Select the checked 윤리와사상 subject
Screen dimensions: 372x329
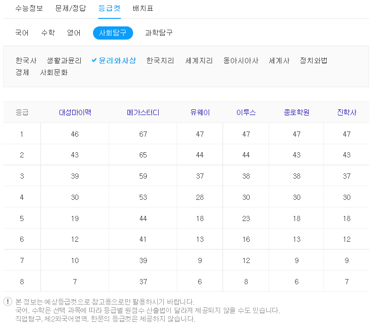click(117, 61)
